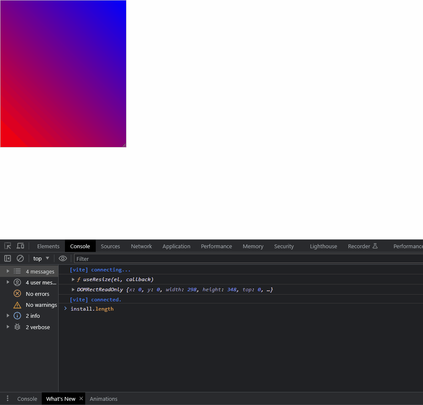
Task: Toggle the device toolbar icon
Action: coord(21,246)
